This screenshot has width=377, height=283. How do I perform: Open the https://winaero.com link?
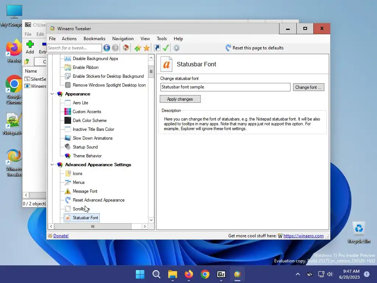(303, 236)
